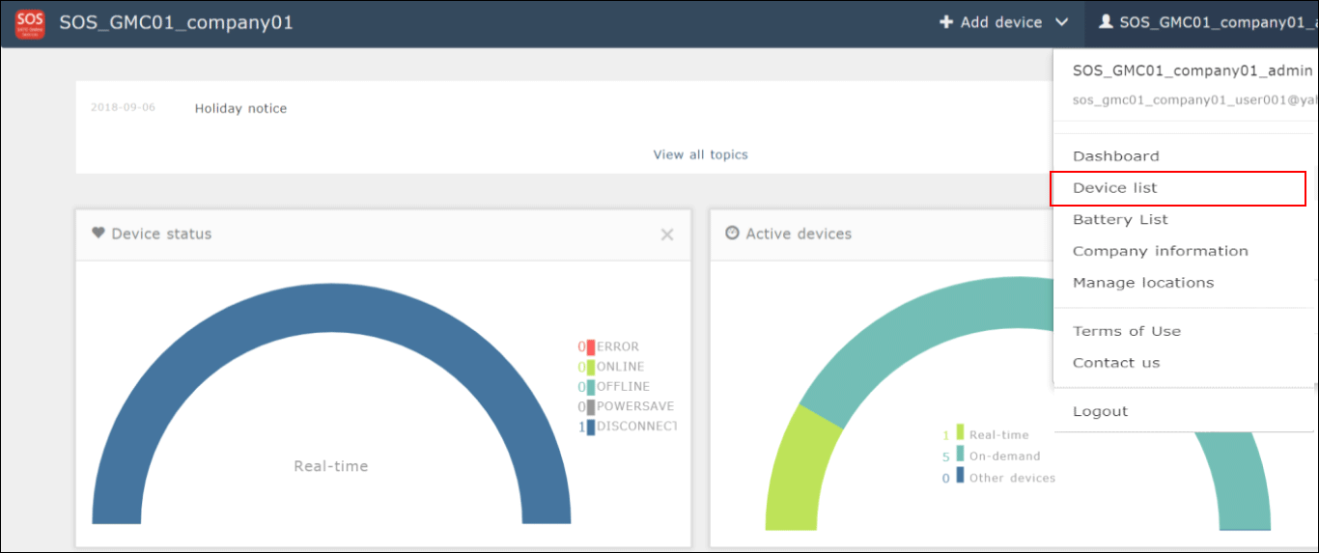Click the red ERROR legend swatch
This screenshot has width=1319, height=553.
pyautogui.click(x=590, y=347)
